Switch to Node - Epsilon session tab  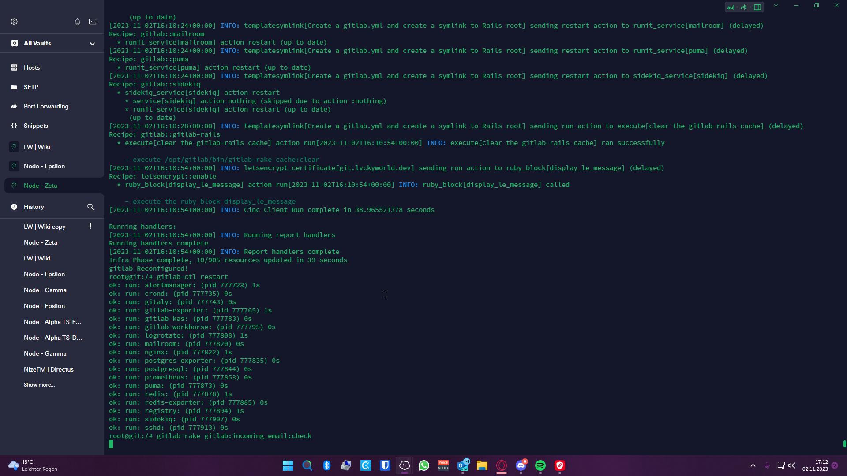coord(44,166)
